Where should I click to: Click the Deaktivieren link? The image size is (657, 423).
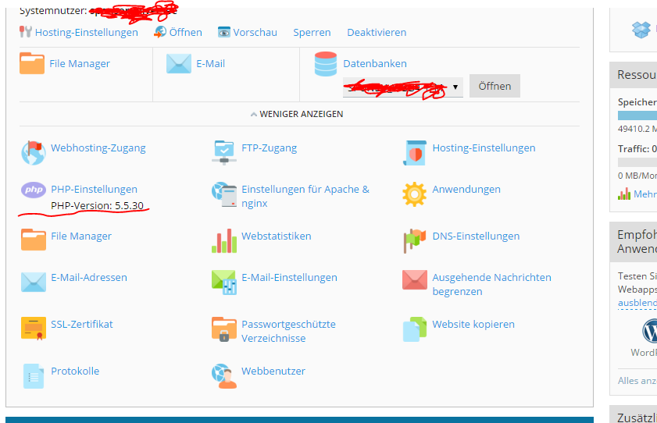[377, 32]
